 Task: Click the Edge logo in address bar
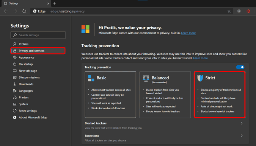35,11
